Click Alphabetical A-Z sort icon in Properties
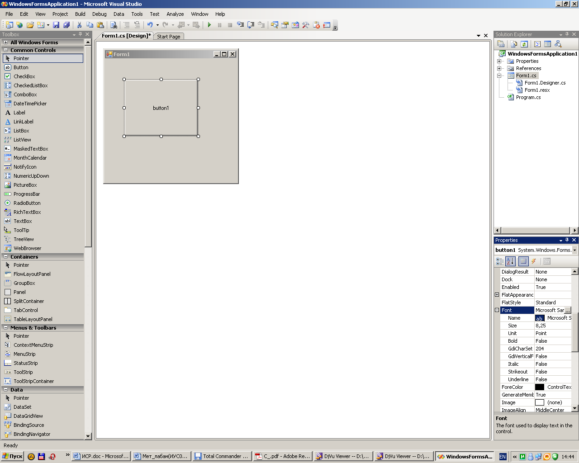Viewport: 579px width, 463px height. (x=510, y=261)
